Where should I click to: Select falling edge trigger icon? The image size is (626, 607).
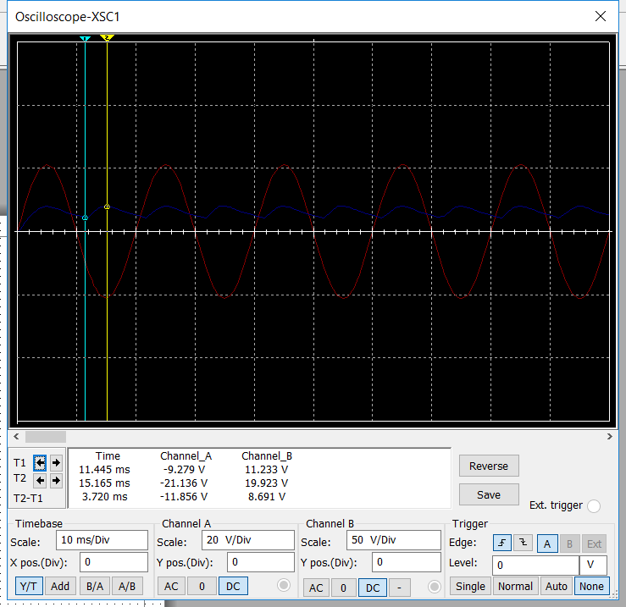(x=523, y=543)
